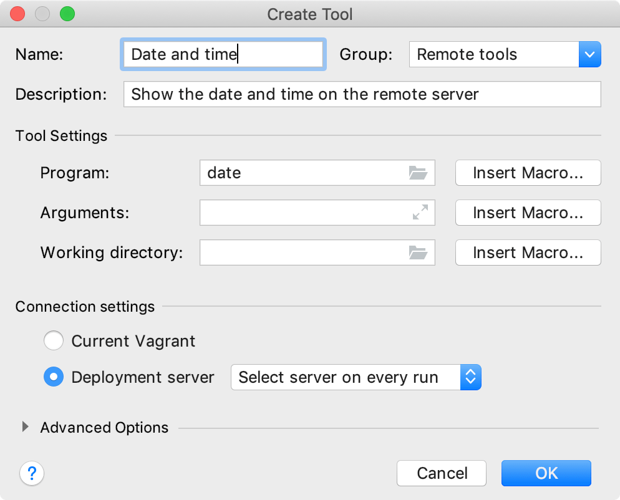Expand the Advanced Options section
Viewport: 620px width, 500px height.
tap(26, 427)
